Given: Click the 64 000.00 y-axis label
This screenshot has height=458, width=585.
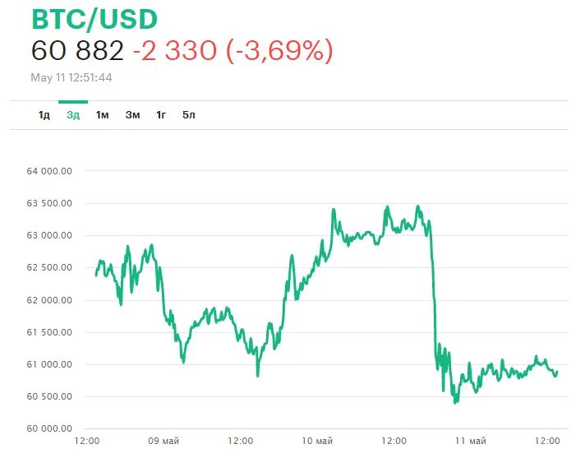Looking at the screenshot, I should pos(50,171).
